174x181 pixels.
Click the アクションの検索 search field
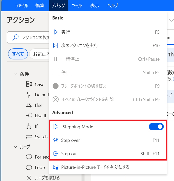32,37
